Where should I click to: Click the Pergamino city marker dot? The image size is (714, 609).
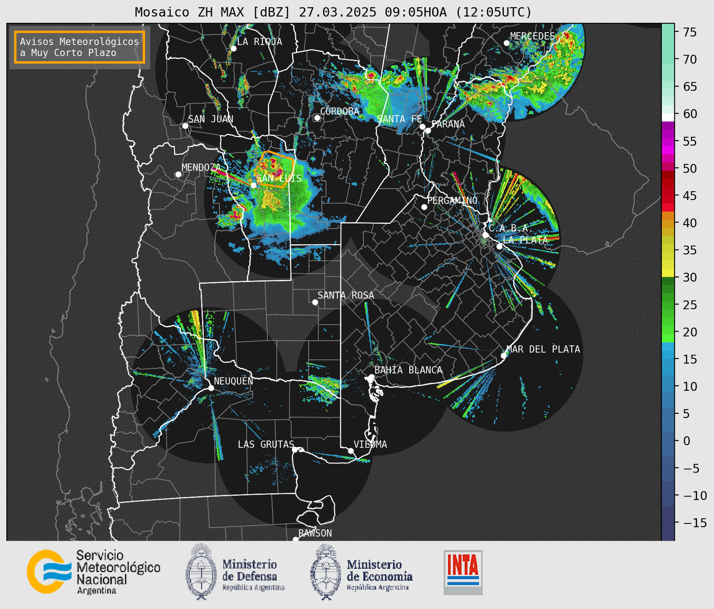424,207
